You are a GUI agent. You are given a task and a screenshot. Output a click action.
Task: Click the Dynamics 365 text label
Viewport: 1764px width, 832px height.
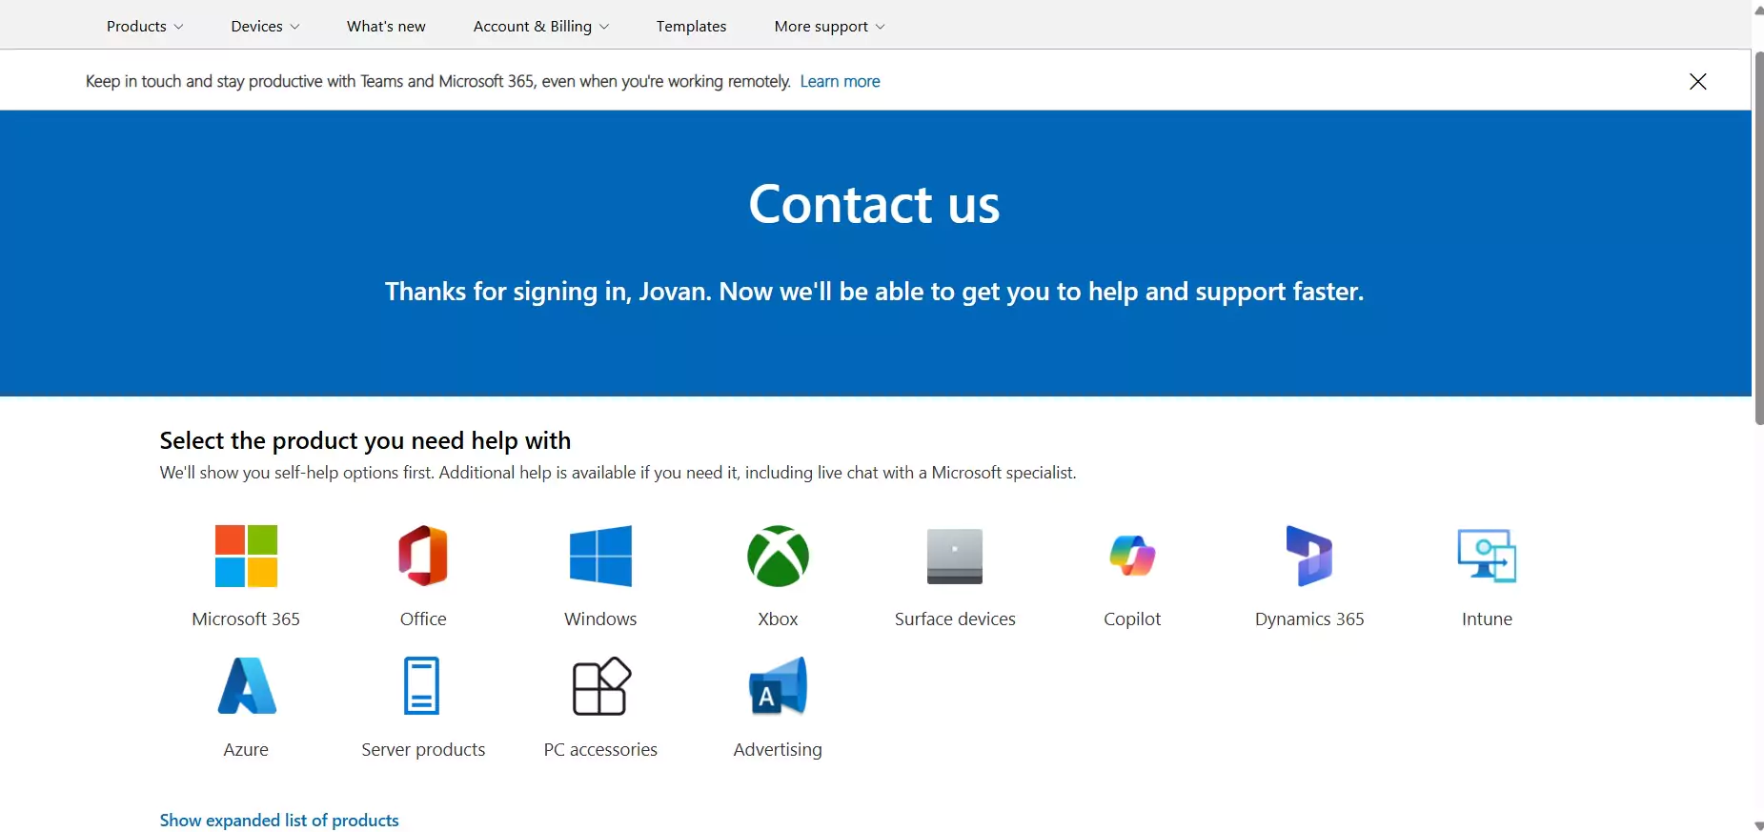1309,619
